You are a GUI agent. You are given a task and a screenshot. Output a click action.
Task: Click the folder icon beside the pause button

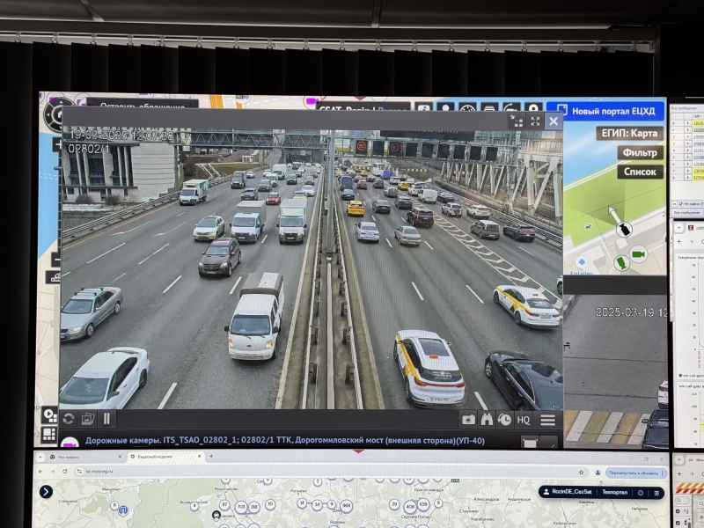click(x=88, y=419)
